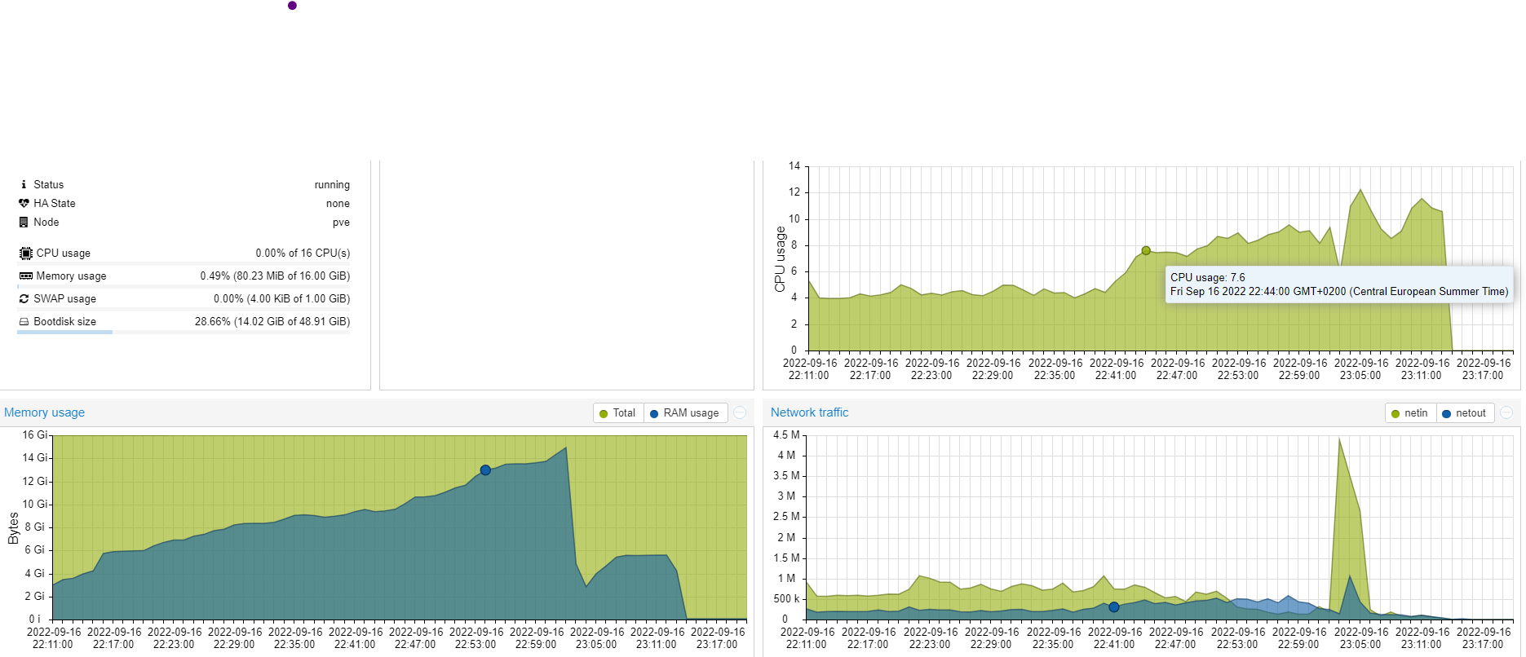Click the 'CPU usage' vertical axis label
This screenshot has width=1526, height=657.
[780, 259]
